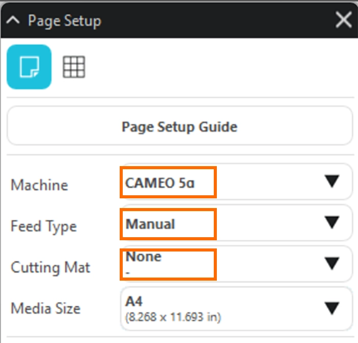Switch to the grid settings tab icon
358x343 pixels.
(74, 67)
